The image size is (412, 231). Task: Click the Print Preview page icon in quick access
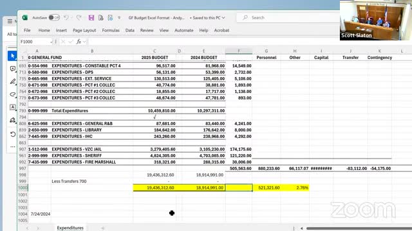point(100,17)
